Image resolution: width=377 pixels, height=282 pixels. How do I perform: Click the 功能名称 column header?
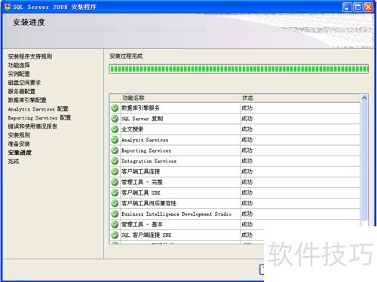tap(133, 98)
